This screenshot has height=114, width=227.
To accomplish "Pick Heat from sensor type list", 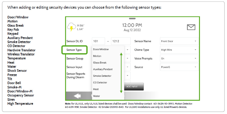I will [96, 89].
